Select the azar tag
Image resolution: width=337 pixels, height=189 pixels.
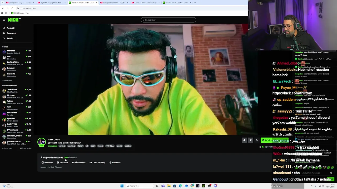coord(93,146)
